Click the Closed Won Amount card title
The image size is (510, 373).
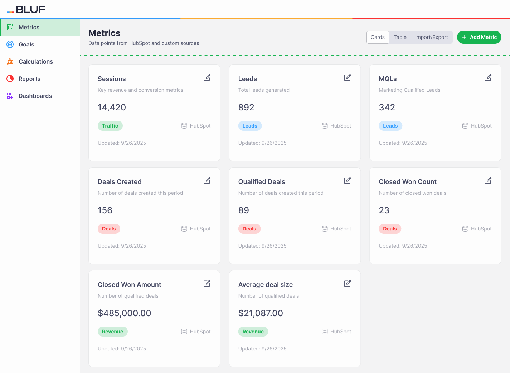click(130, 285)
